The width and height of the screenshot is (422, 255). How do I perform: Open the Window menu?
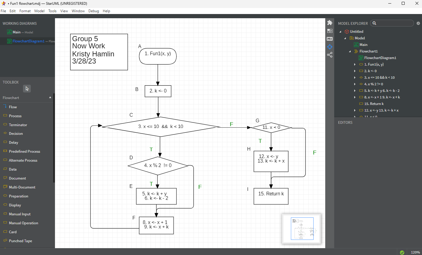click(78, 11)
